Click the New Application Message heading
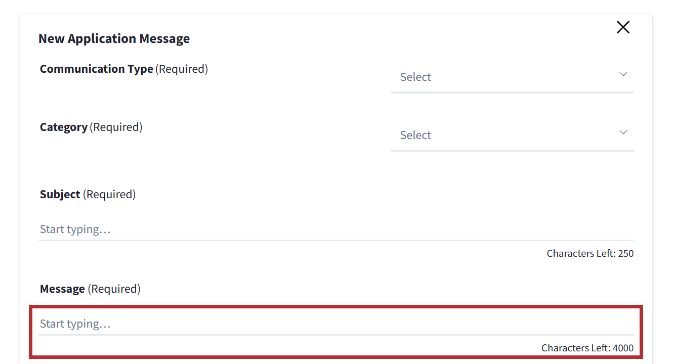This screenshot has width=674, height=364. pos(114,39)
